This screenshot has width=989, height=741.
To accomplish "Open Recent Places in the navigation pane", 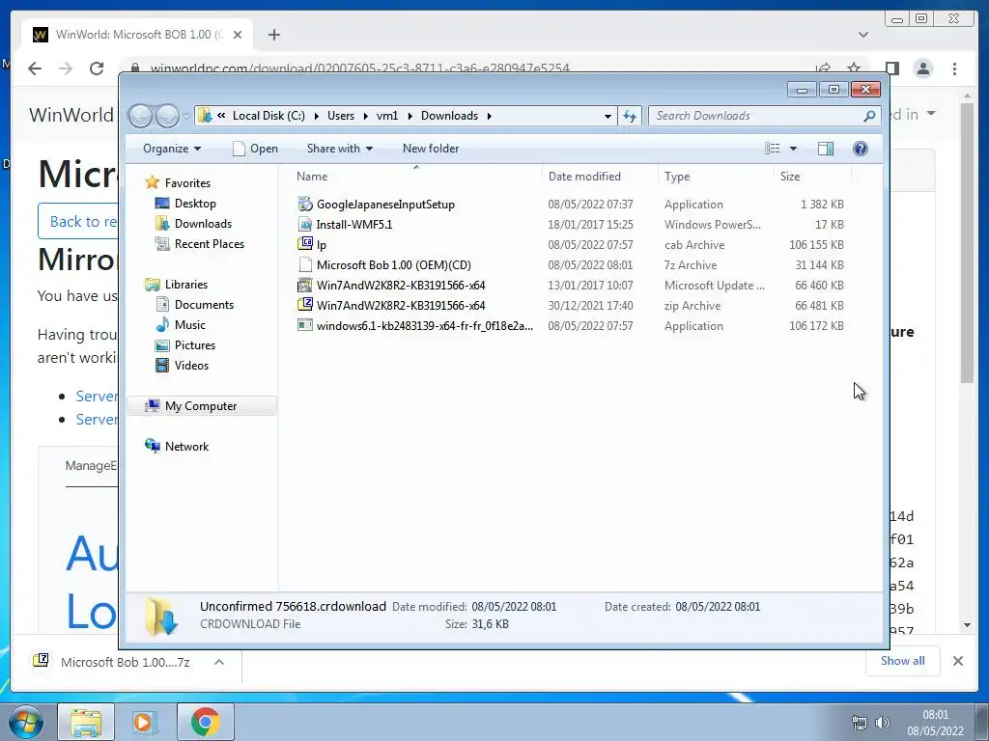I will click(x=209, y=244).
